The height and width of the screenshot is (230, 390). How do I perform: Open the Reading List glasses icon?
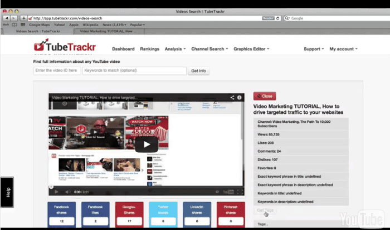pyautogui.click(x=6, y=25)
